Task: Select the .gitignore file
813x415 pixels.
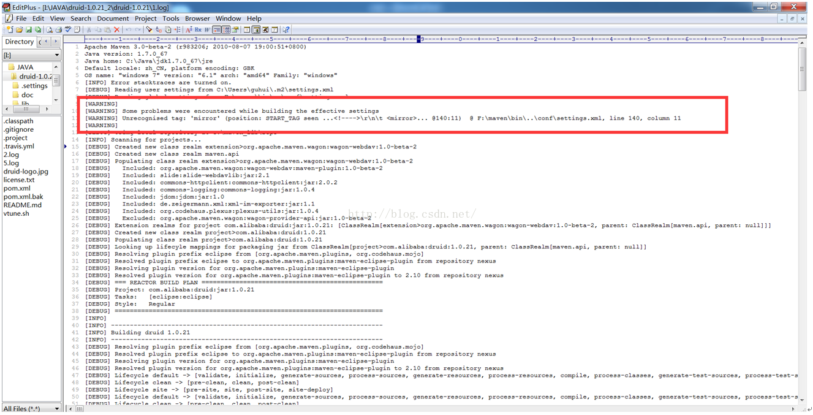Action: pyautogui.click(x=17, y=130)
